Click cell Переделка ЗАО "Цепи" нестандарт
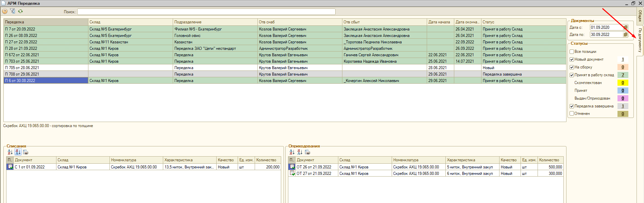Viewport: 644px width, 203px height. tap(215, 48)
